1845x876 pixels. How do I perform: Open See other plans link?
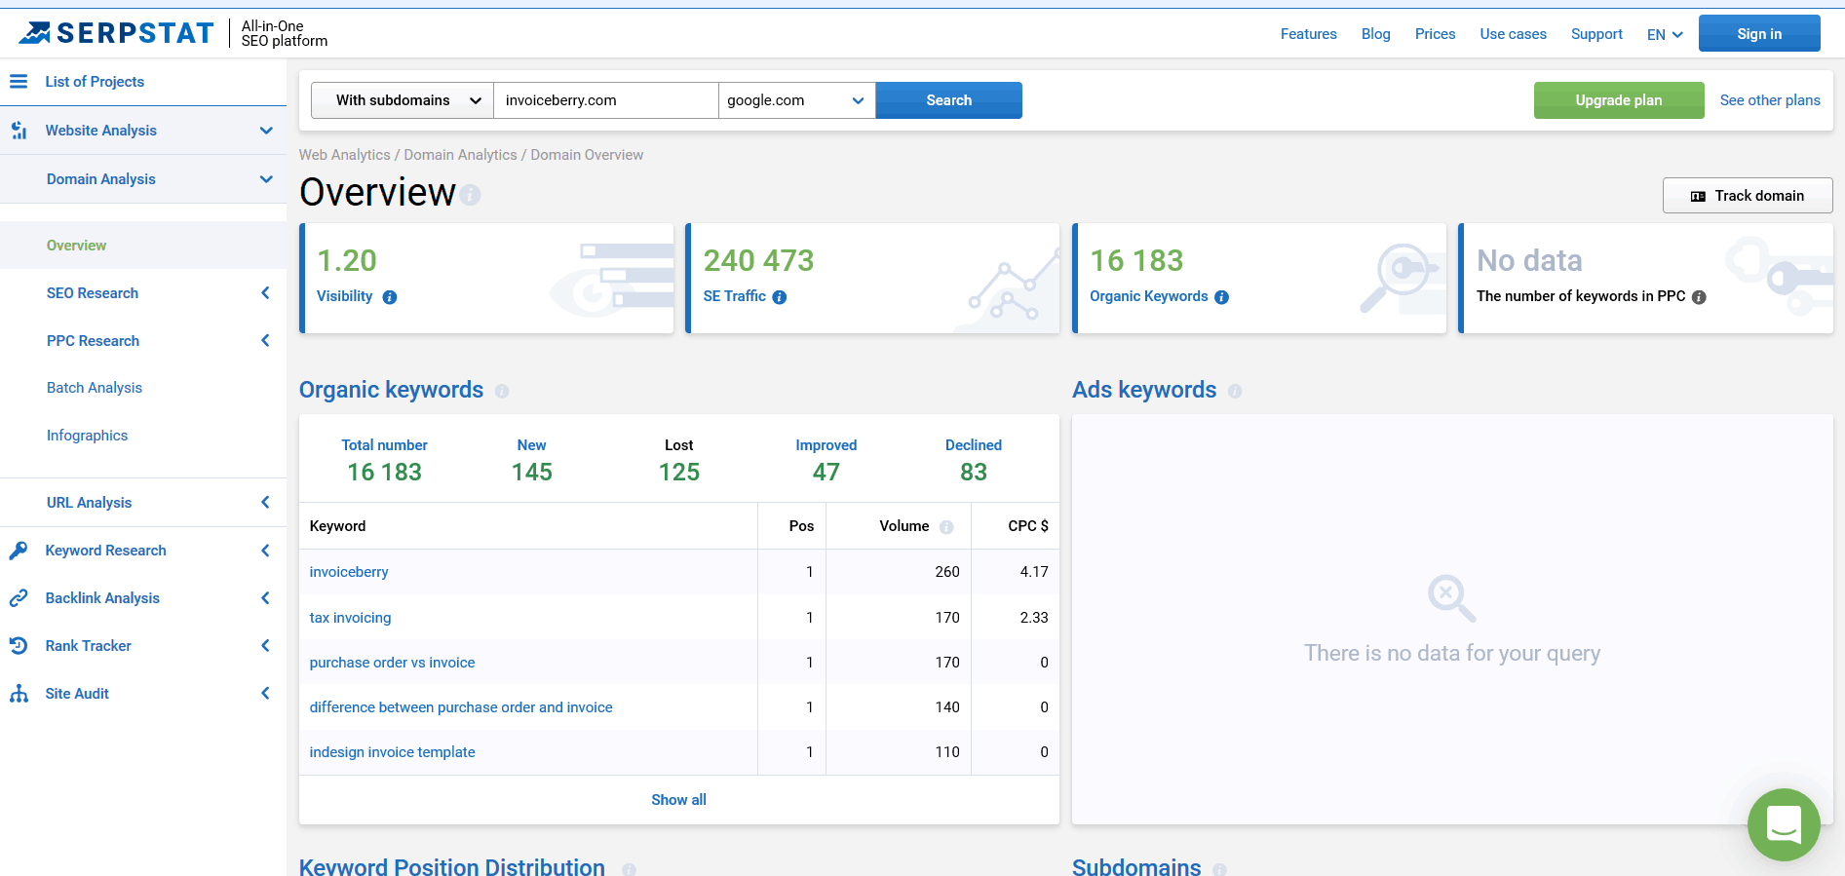[x=1770, y=100]
